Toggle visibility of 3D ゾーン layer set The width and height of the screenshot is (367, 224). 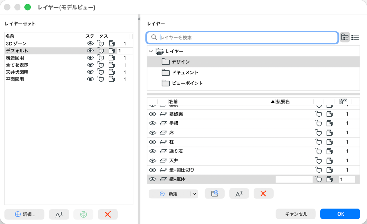pos(90,44)
